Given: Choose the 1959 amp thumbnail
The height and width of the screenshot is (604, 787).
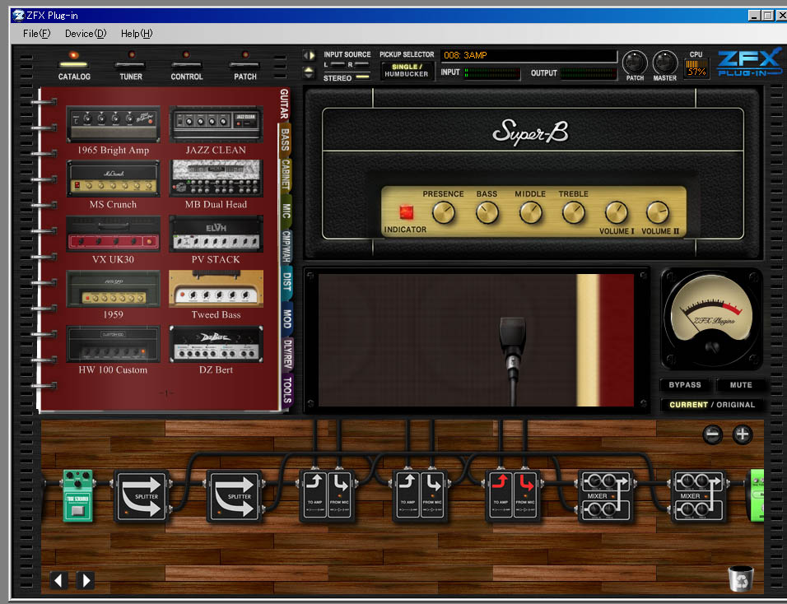Looking at the screenshot, I should (x=113, y=289).
